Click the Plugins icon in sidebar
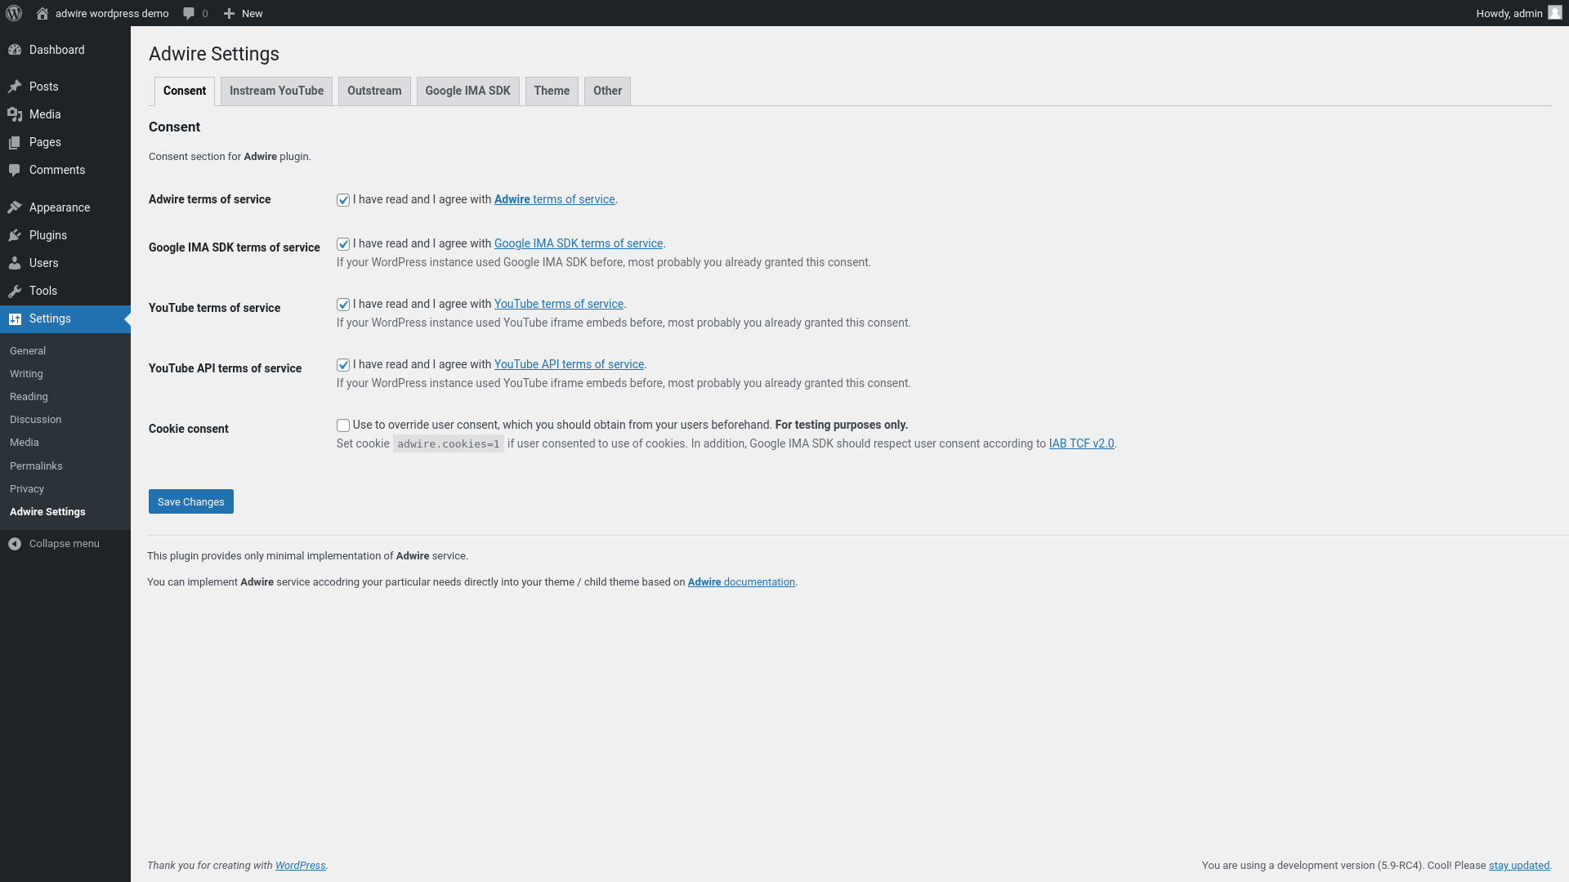This screenshot has height=882, width=1569. (15, 234)
